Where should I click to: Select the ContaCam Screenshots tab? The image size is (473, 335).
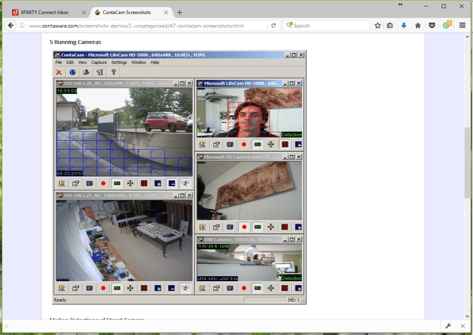[x=128, y=12]
